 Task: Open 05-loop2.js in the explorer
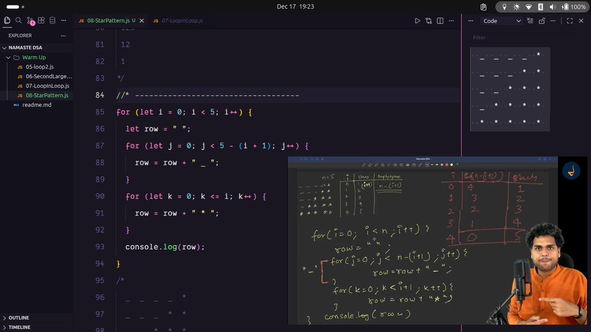[39, 67]
